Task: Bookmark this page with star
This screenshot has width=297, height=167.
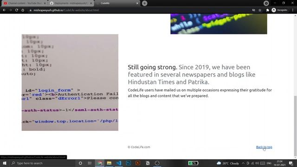Action: (260, 10)
